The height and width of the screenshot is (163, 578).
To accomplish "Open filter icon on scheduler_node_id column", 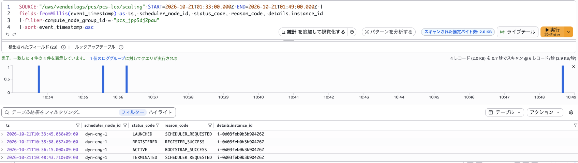I will 125,125.
